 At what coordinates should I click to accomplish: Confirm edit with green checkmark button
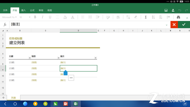[x=184, y=25]
